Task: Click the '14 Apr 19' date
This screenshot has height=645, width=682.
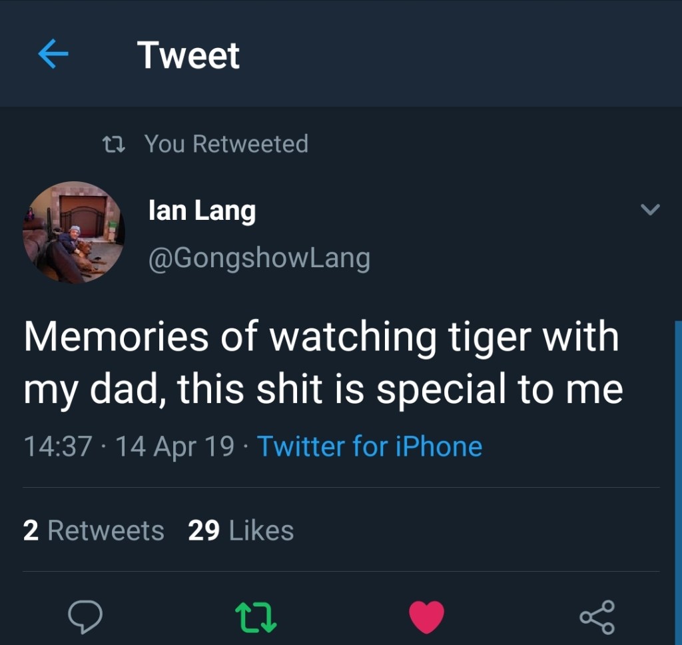Action: point(174,446)
